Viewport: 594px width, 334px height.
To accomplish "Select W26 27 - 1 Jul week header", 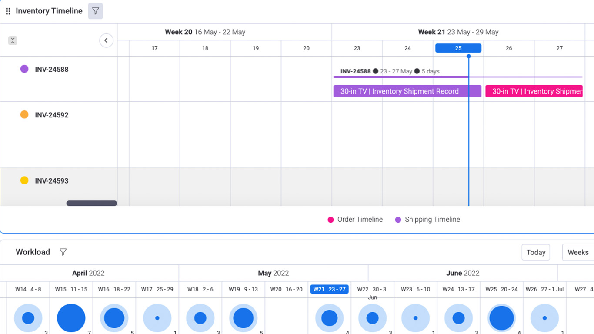I will pyautogui.click(x=544, y=289).
